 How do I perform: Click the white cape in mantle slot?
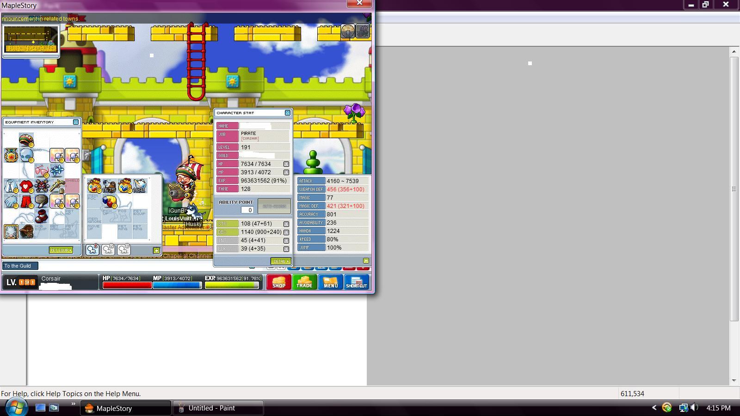coord(11,186)
